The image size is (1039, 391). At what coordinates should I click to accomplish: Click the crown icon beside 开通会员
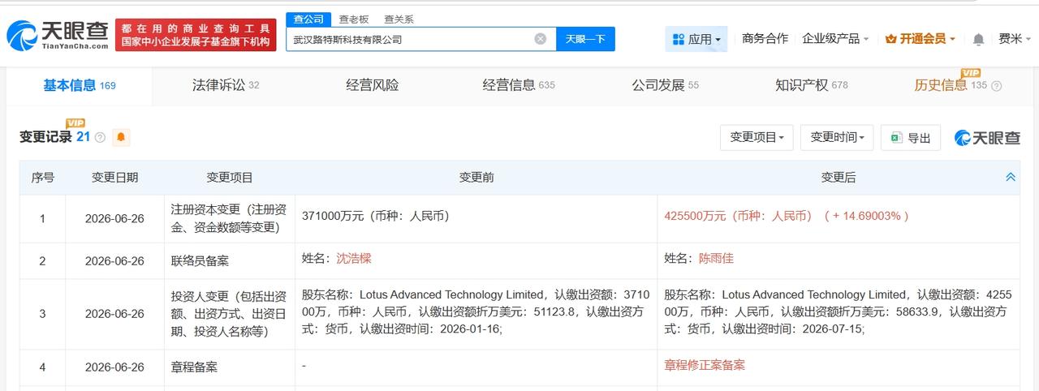click(890, 39)
